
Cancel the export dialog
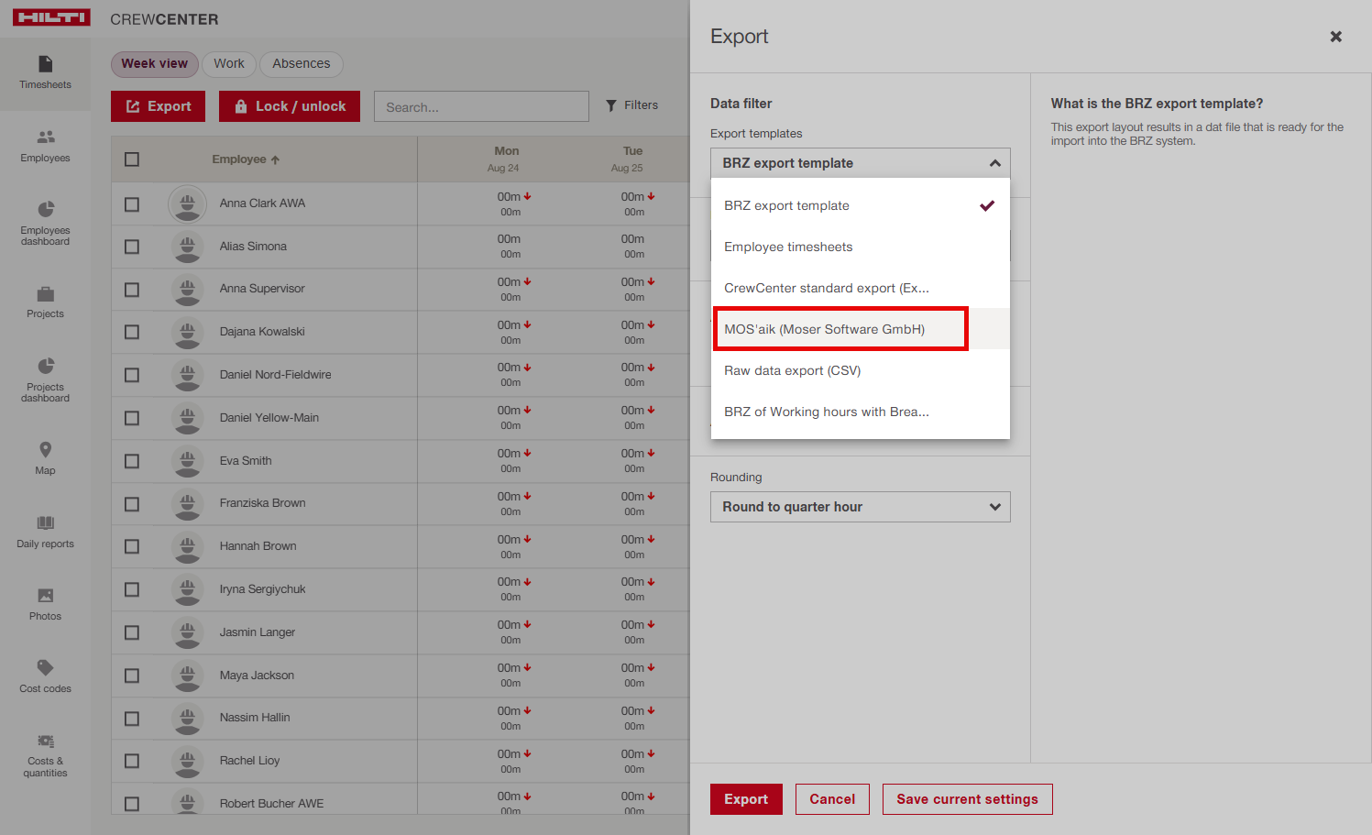coord(832,799)
